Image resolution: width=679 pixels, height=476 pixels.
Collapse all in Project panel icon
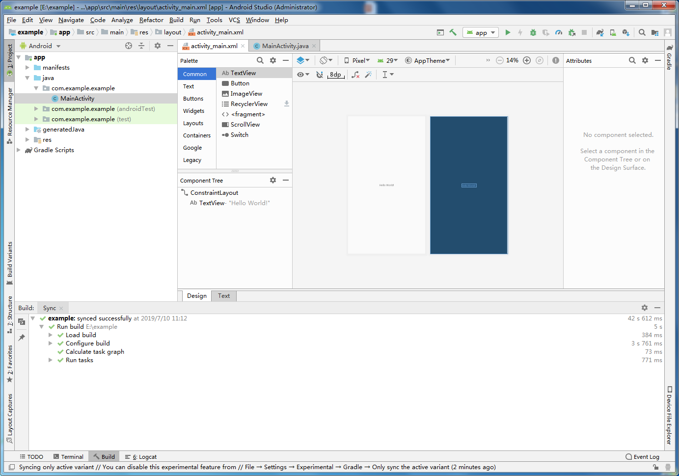[x=141, y=46]
